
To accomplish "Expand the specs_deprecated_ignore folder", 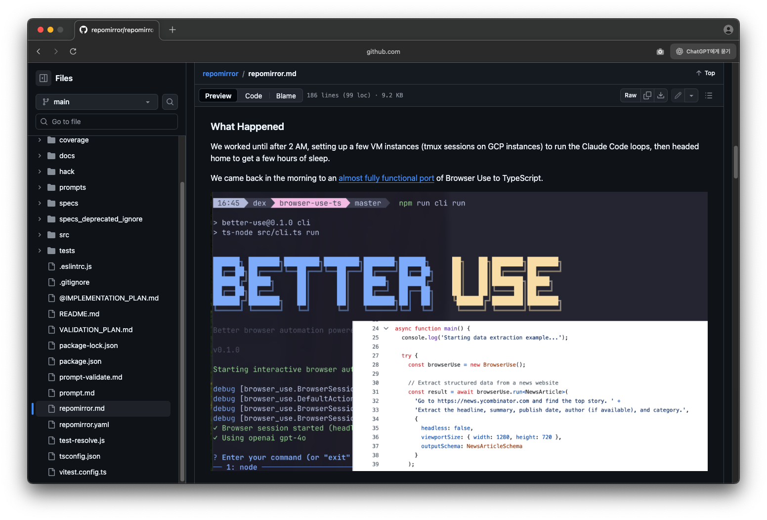I will coord(40,219).
